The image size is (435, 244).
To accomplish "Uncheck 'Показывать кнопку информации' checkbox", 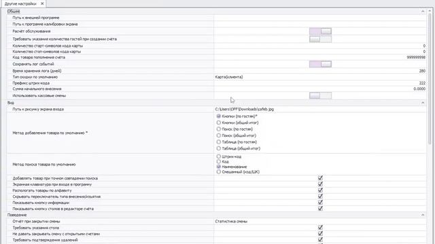I will coord(320,202).
